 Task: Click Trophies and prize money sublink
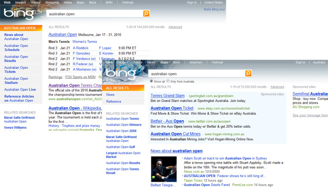81,126
